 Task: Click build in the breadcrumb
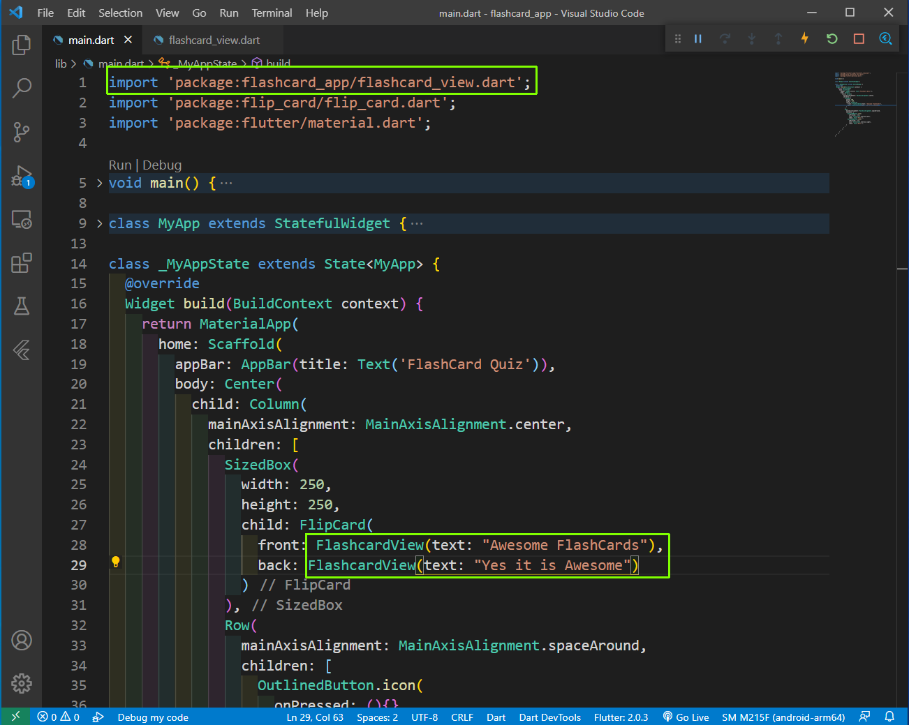click(x=278, y=63)
